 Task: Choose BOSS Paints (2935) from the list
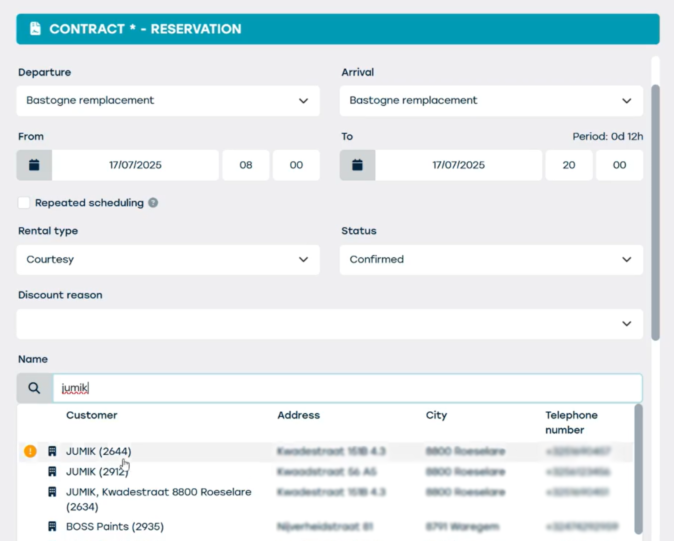[x=115, y=527]
